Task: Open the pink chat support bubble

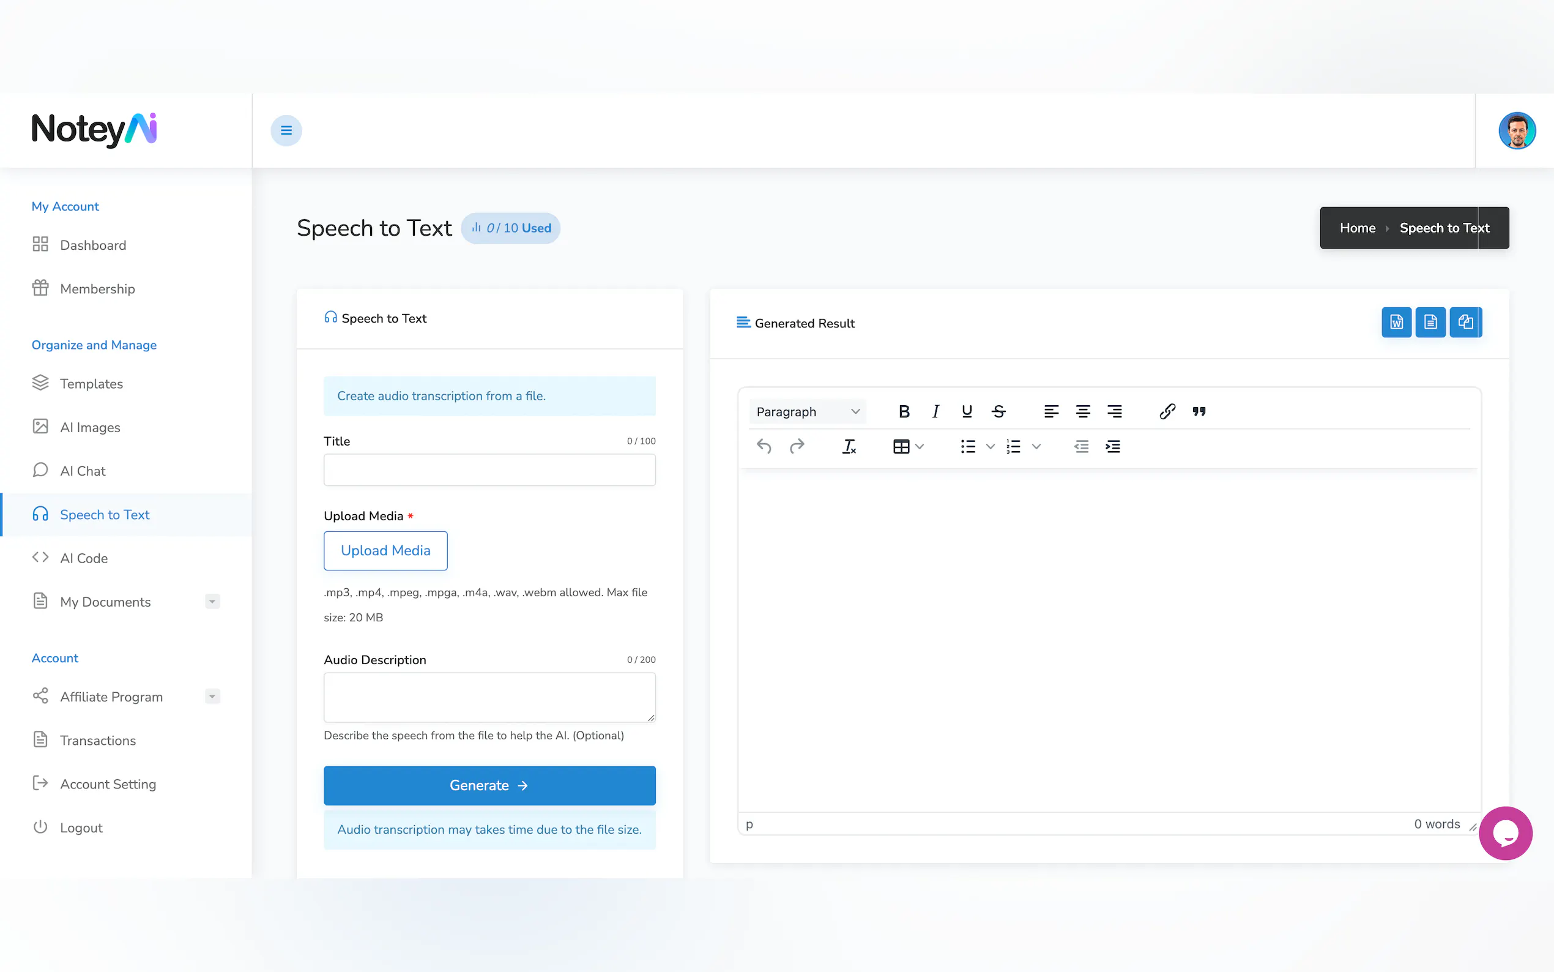Action: [x=1504, y=833]
